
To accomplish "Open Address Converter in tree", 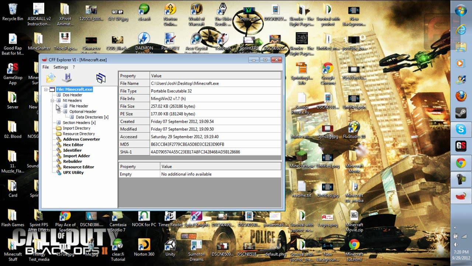I will (81, 139).
